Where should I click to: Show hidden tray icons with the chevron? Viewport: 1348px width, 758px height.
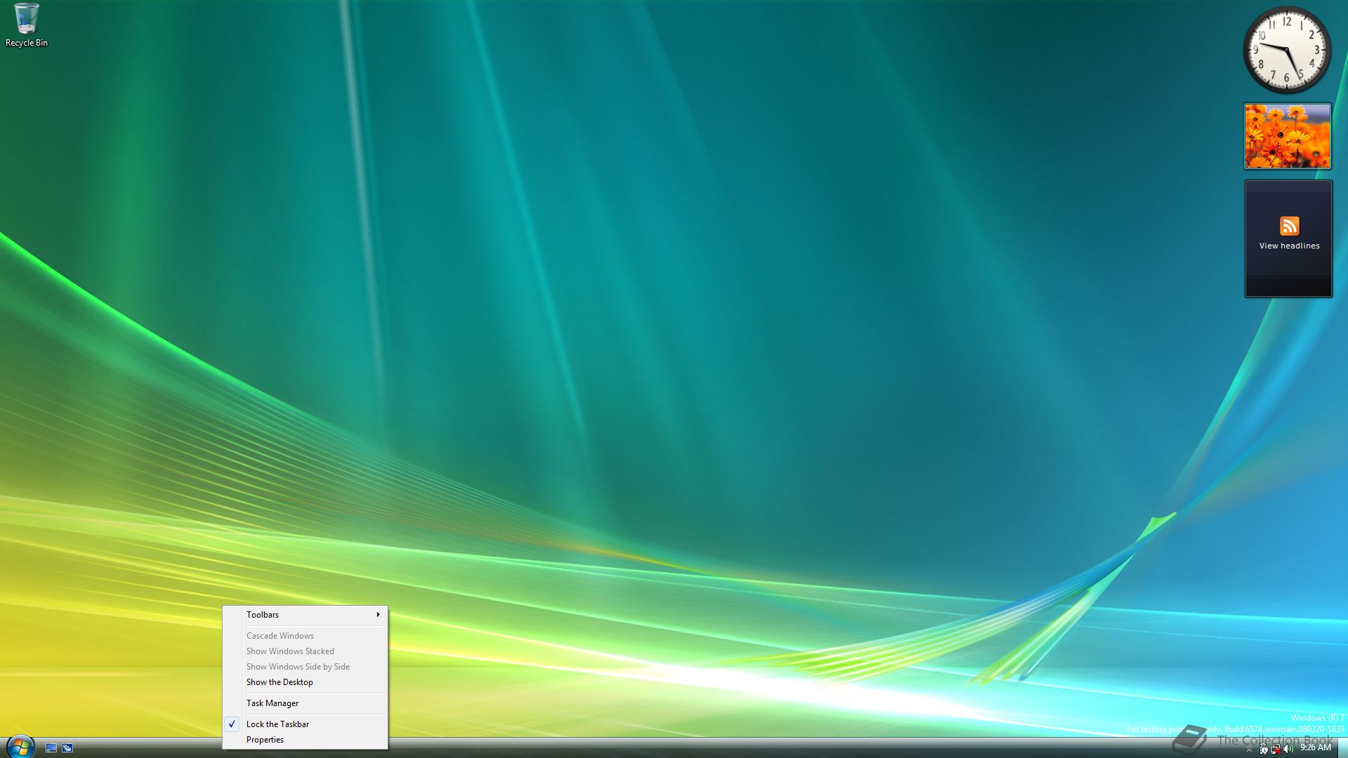point(1249,749)
